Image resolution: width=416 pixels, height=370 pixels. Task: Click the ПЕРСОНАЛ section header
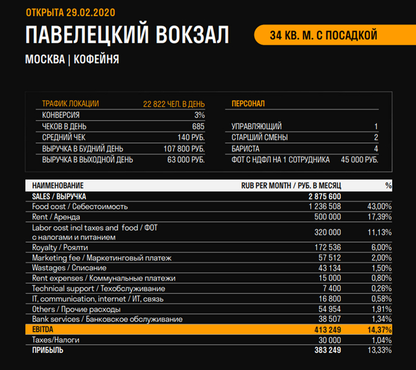(x=248, y=104)
